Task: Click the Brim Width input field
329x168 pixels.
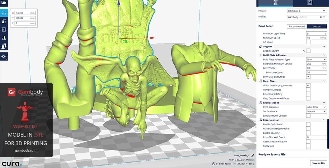Action: click(x=316, y=68)
